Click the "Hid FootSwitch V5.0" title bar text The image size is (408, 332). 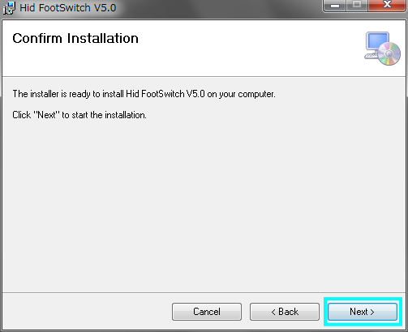[x=68, y=8]
